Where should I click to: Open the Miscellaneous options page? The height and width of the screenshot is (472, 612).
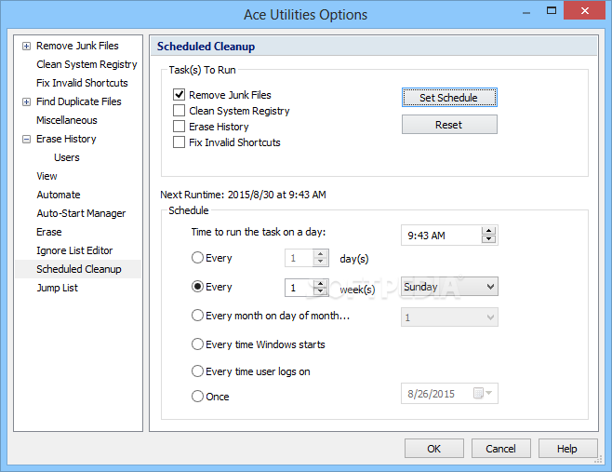click(67, 120)
